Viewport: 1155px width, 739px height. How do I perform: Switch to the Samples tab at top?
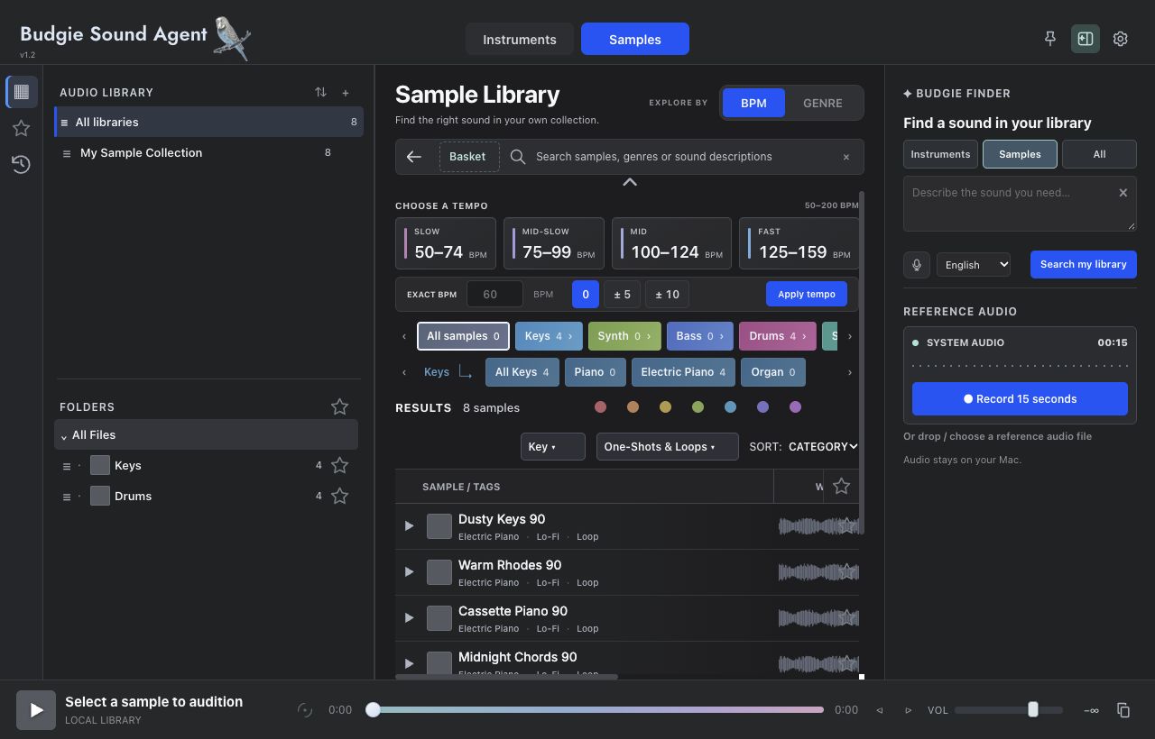click(x=635, y=40)
